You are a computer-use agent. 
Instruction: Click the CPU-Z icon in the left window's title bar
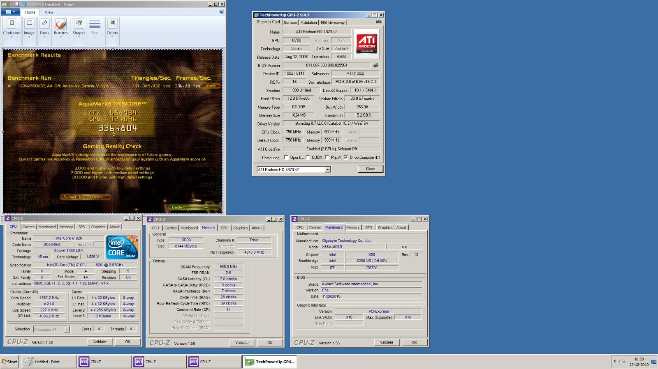click(7, 218)
